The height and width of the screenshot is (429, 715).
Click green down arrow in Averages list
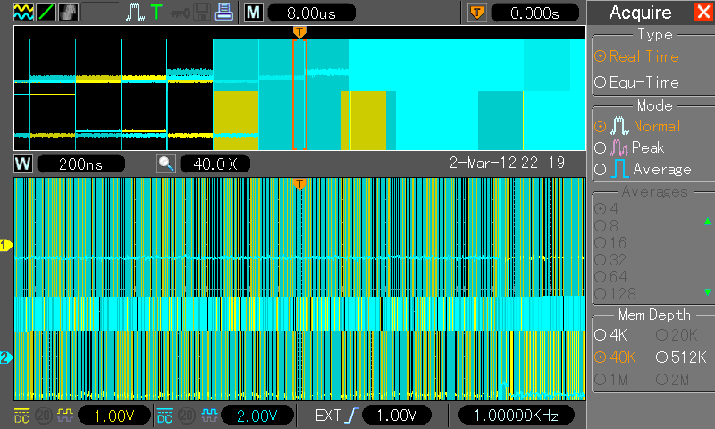[707, 291]
